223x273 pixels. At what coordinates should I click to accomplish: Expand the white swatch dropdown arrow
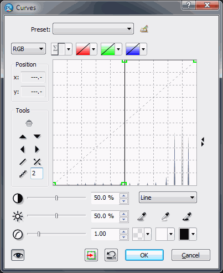(x=171, y=234)
